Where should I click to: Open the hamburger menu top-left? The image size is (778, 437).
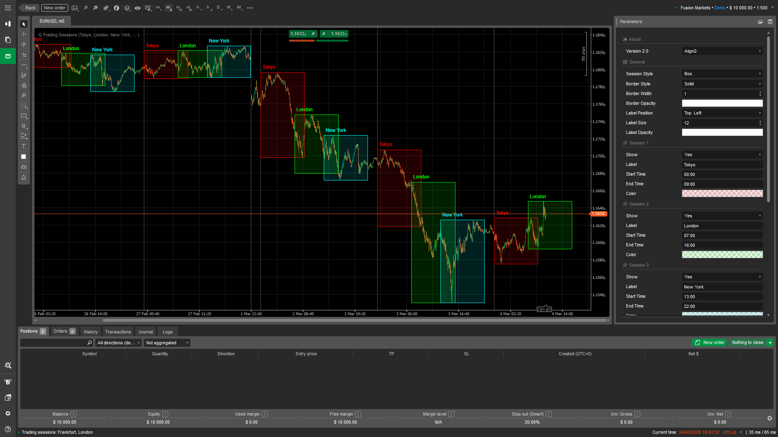[8, 8]
